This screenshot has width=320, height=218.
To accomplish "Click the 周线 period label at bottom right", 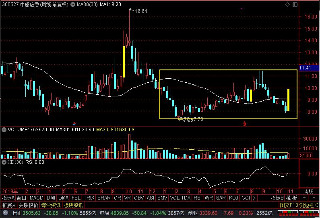I will tap(308, 191).
